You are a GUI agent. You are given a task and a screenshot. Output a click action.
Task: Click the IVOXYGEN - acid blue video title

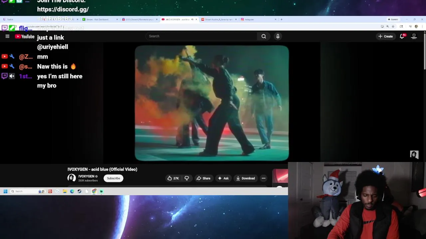(x=102, y=169)
